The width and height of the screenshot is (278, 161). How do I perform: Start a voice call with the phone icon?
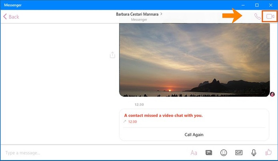click(x=257, y=16)
